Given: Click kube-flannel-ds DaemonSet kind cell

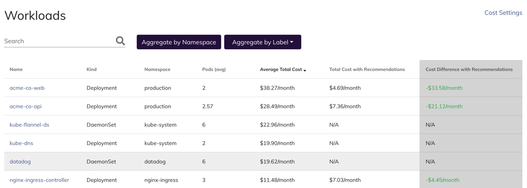Looking at the screenshot, I should [101, 125].
